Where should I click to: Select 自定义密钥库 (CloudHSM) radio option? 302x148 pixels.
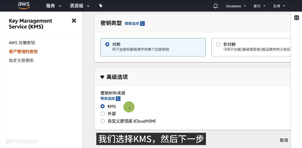click(103, 121)
